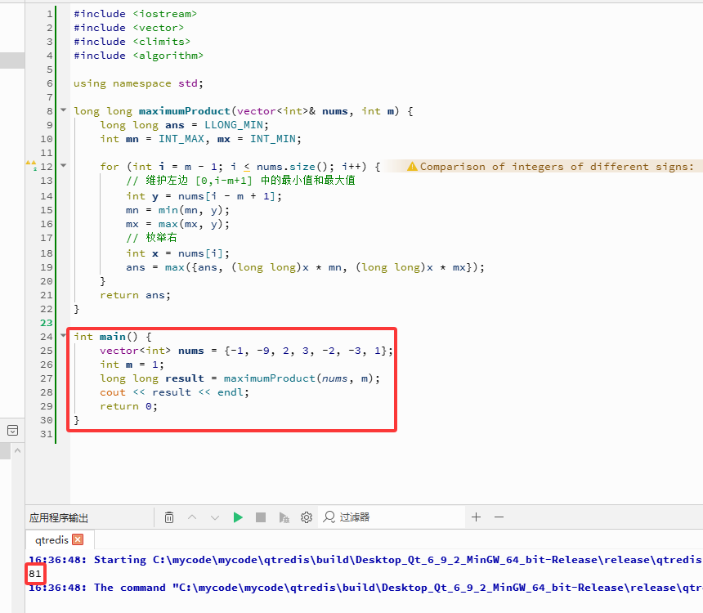Click the small up chevron in left sidebar

click(17, 450)
